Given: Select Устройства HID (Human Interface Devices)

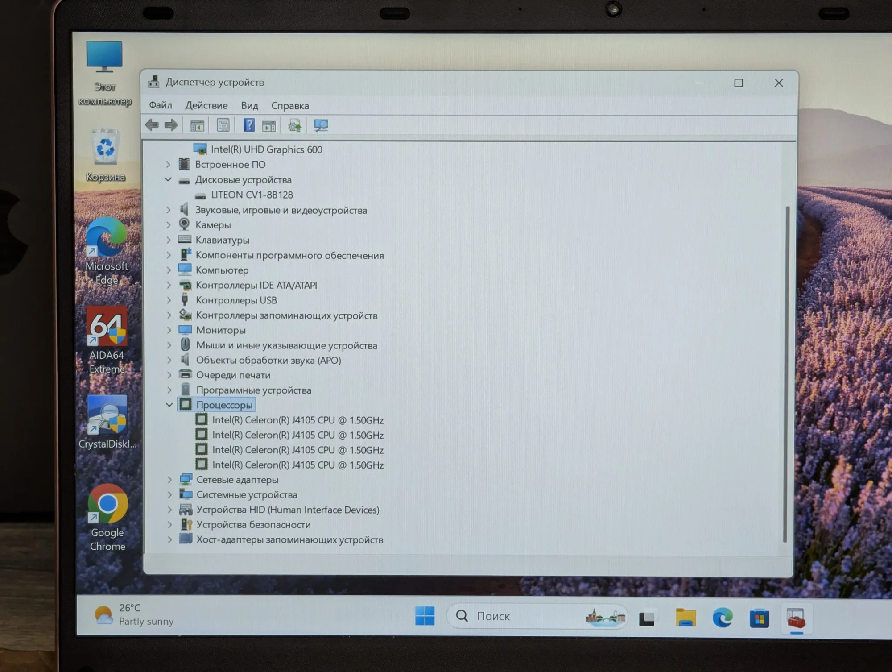Looking at the screenshot, I should click(279, 510).
